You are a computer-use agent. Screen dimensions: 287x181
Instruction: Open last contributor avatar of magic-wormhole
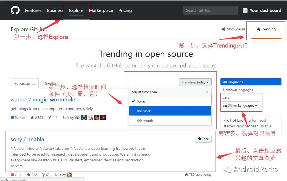tap(103, 117)
